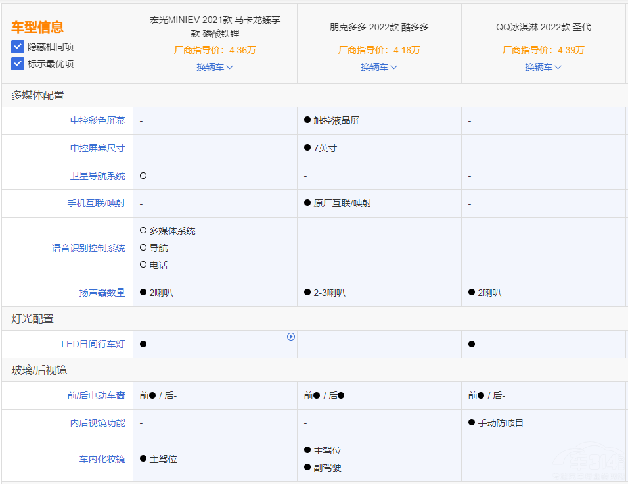Open the 语音识别控制系统 link
The height and width of the screenshot is (484, 628).
(89, 248)
